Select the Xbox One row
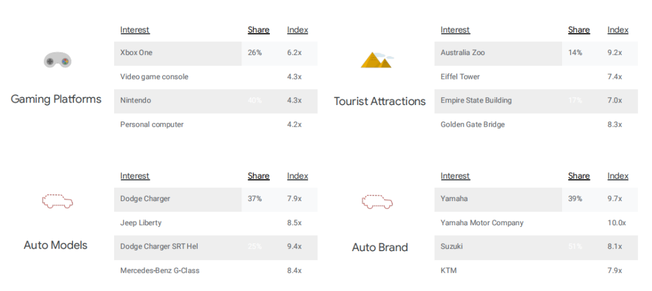The height and width of the screenshot is (291, 652). pyautogui.click(x=216, y=53)
